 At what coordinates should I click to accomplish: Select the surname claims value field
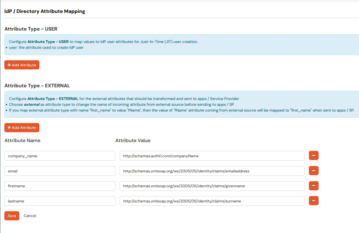(x=212, y=201)
